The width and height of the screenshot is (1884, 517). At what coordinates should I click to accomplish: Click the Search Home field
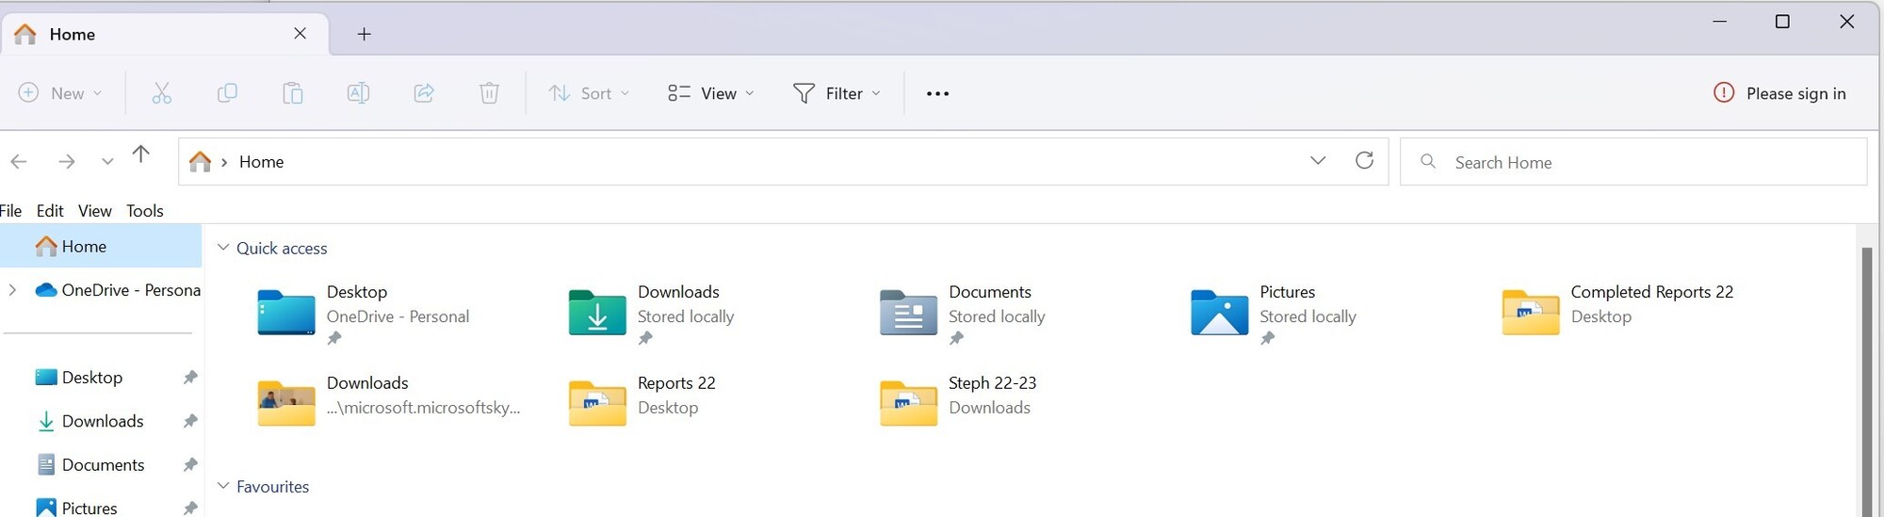[x=1633, y=162]
